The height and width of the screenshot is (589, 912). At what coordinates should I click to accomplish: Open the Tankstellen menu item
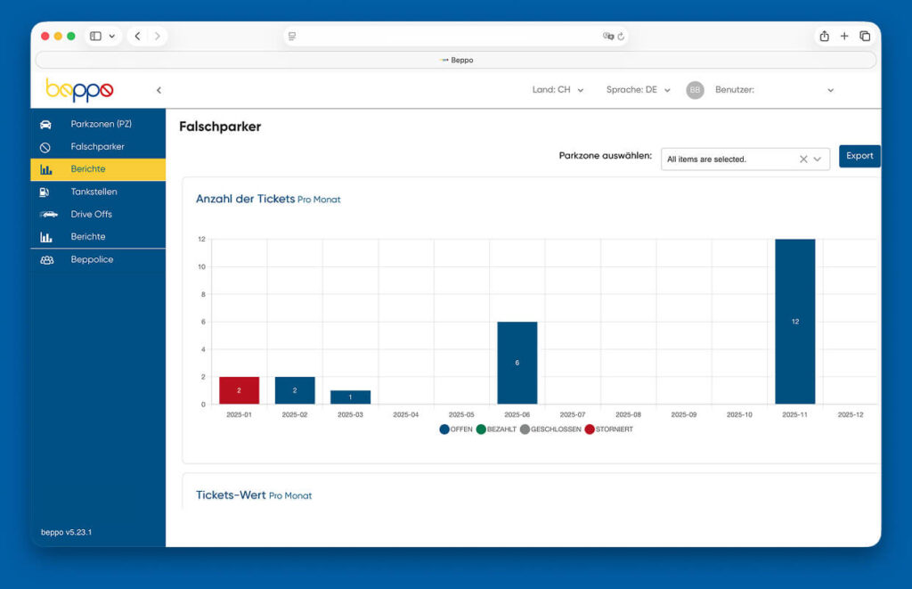coord(94,192)
